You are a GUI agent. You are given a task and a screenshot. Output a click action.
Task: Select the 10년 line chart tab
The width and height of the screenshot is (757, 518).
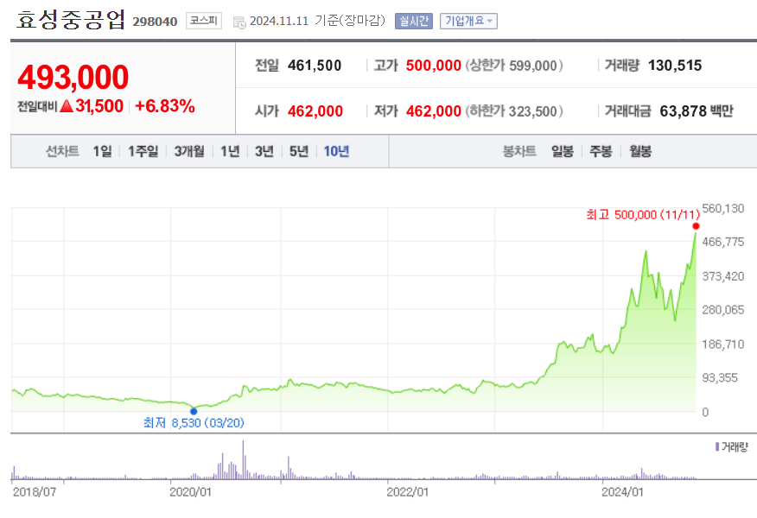pyautogui.click(x=336, y=151)
